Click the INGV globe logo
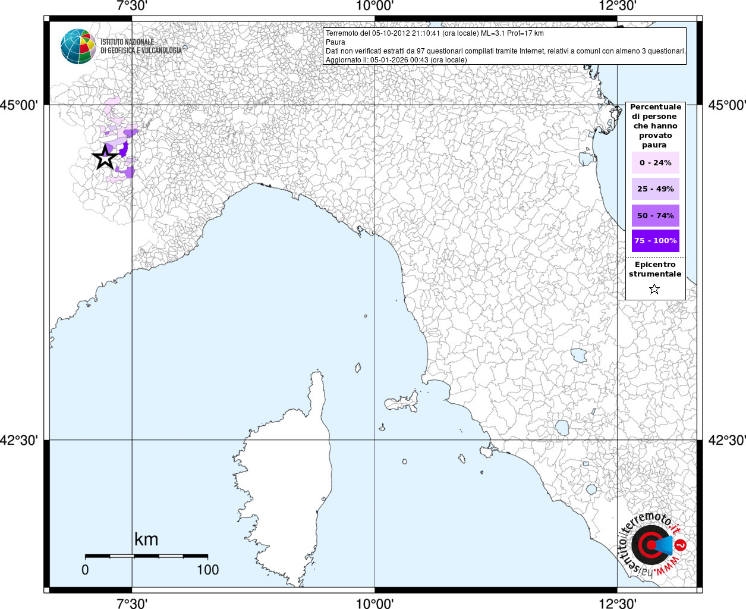This screenshot has width=746, height=609. (x=78, y=46)
